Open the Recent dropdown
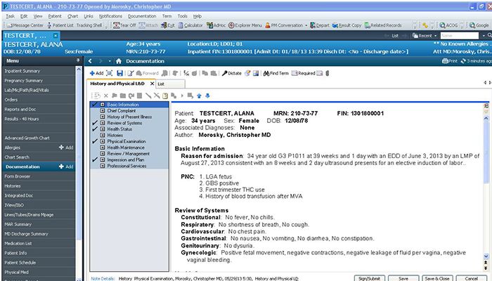The image size is (492, 281). tap(424, 35)
